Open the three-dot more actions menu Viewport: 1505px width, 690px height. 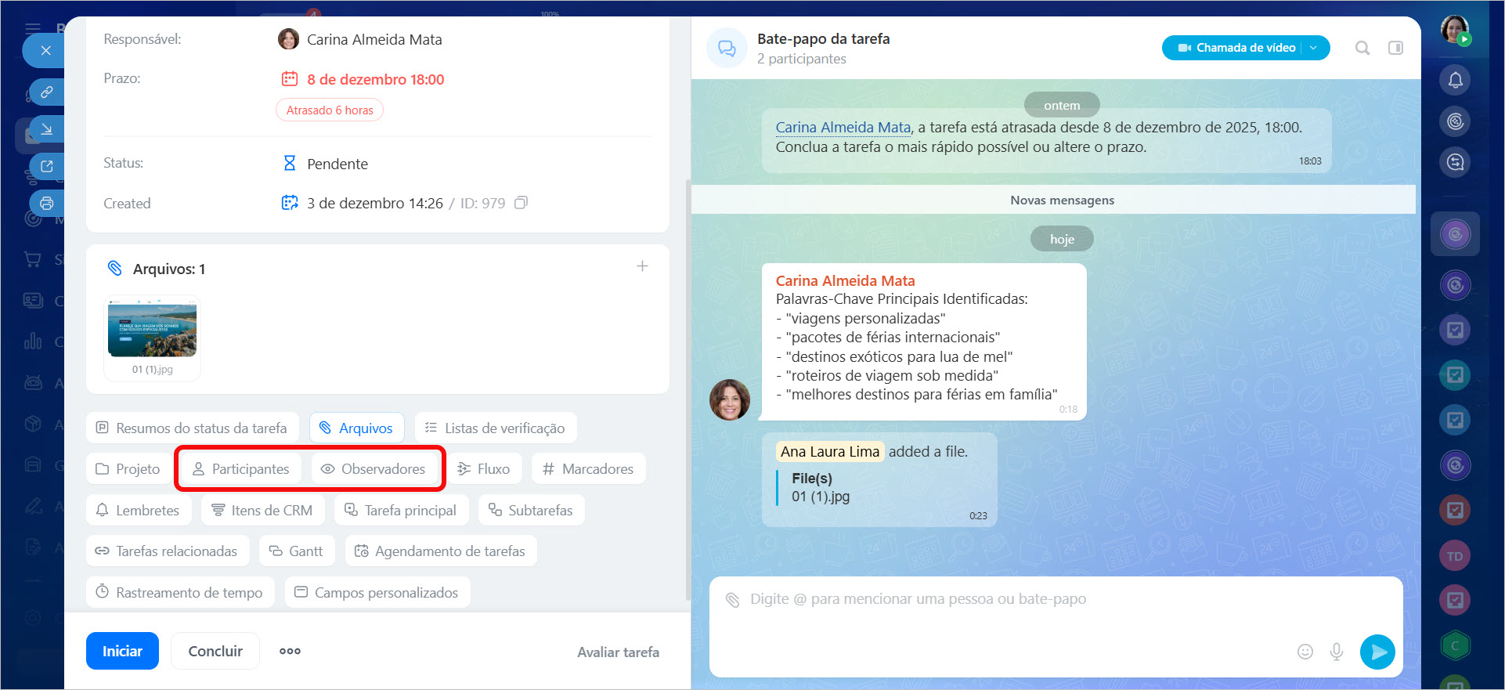(290, 651)
